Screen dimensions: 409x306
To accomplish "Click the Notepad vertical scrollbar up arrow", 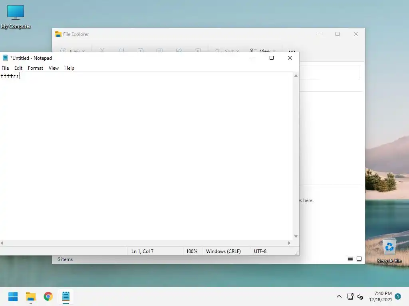I will 296,76.
